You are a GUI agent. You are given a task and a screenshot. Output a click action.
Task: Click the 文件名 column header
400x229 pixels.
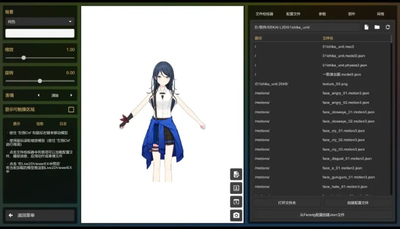328,38
